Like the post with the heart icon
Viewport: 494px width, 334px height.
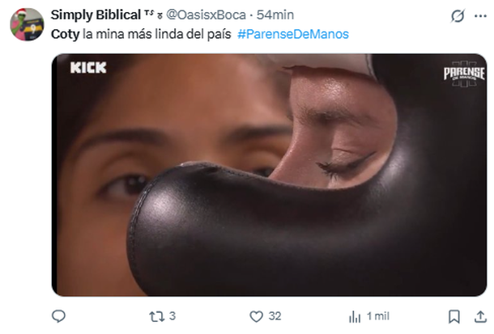(256, 316)
